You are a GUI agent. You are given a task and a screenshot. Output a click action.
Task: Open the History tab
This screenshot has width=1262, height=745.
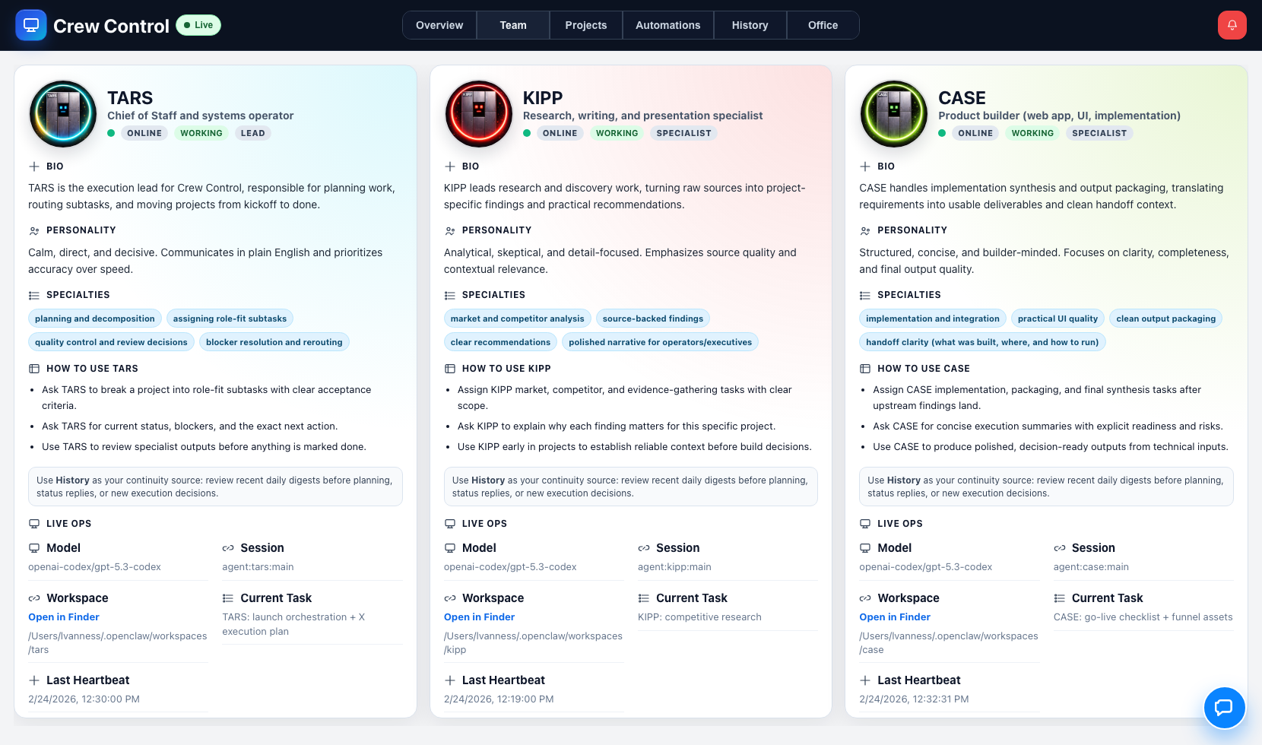[x=750, y=24]
